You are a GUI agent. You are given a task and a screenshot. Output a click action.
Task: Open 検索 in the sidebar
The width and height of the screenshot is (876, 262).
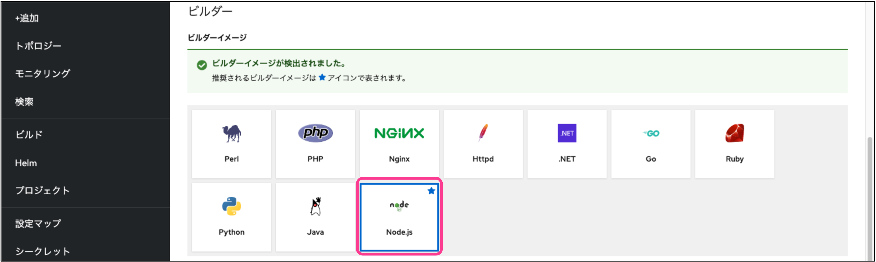coord(24,101)
